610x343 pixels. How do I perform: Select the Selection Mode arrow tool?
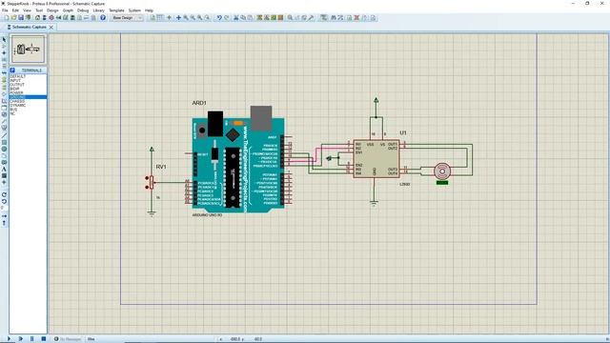pos(4,40)
